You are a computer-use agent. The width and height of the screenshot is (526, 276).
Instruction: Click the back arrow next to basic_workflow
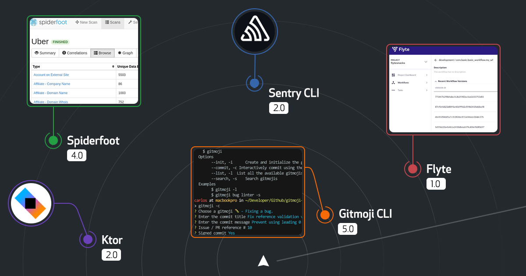coord(436,60)
